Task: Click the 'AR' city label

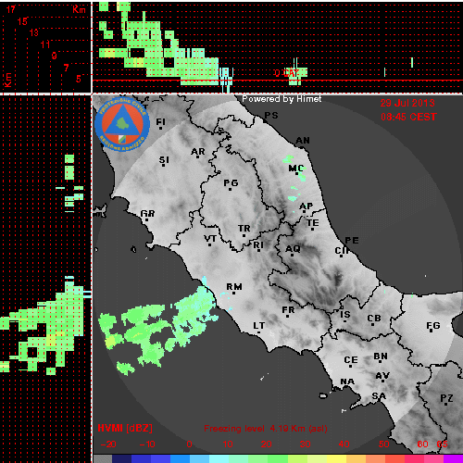Action: click(198, 152)
